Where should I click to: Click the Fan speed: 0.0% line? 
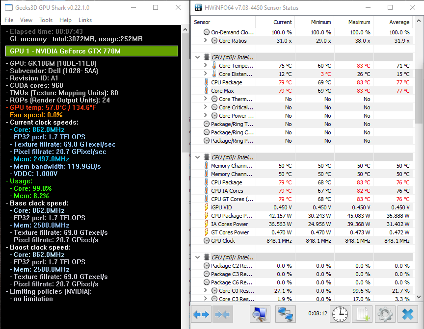pyautogui.click(x=34, y=115)
